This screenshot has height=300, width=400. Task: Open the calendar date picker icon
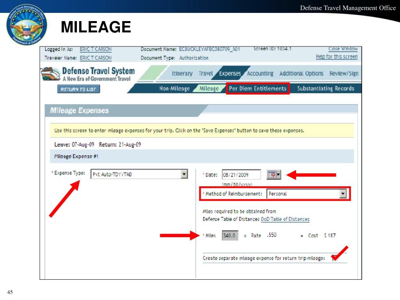[274, 175]
